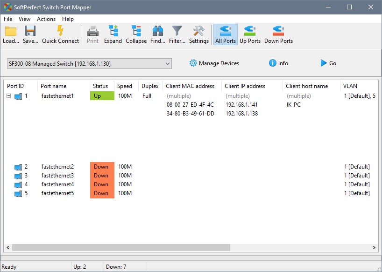Select the fastethernet4 port name
This screenshot has height=272, width=382.
pos(57,184)
